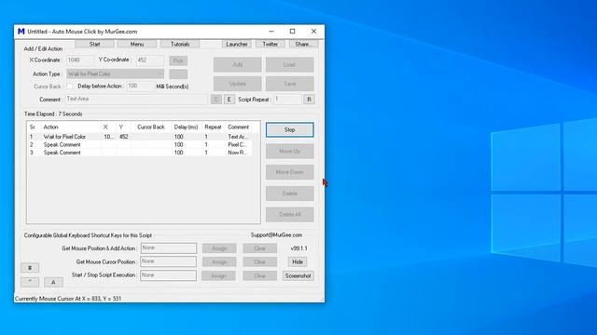Click the Share... button

303,44
